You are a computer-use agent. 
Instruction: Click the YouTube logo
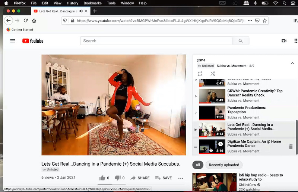(33, 41)
